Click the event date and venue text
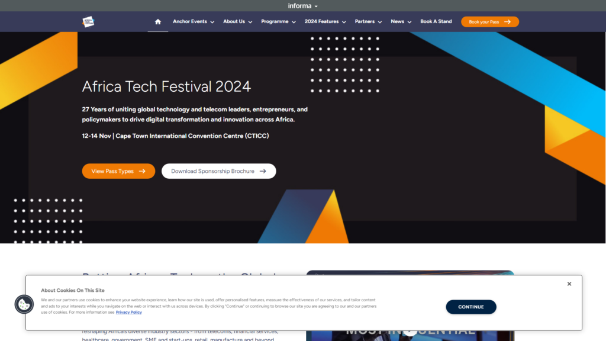The height and width of the screenshot is (341, 606). pos(175,136)
